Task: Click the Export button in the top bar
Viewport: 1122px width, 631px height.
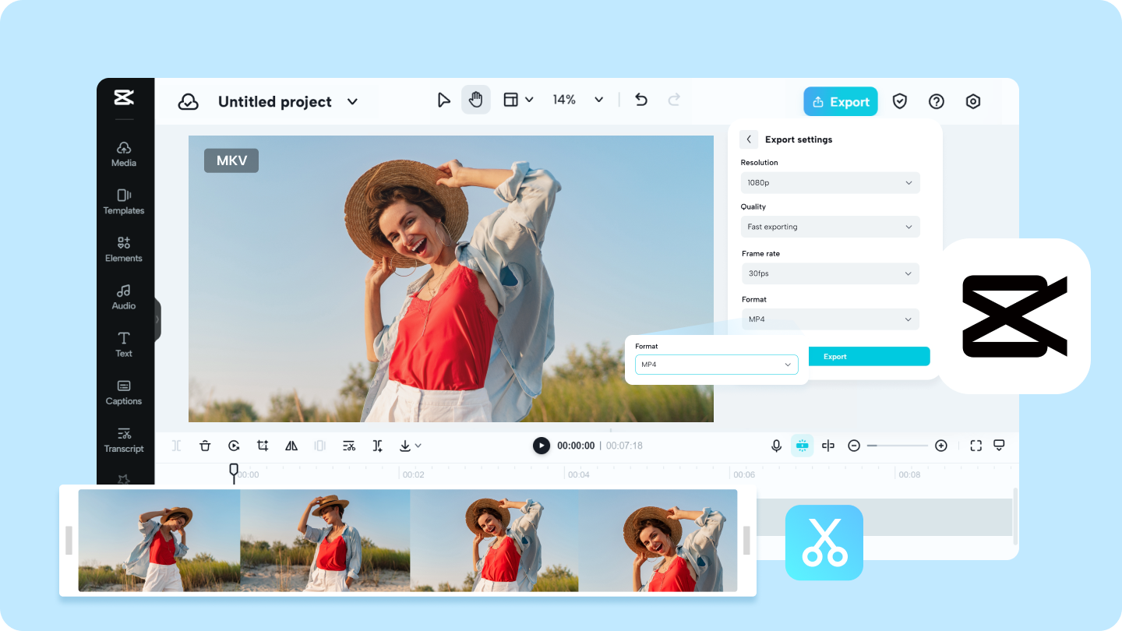Action: tap(840, 101)
